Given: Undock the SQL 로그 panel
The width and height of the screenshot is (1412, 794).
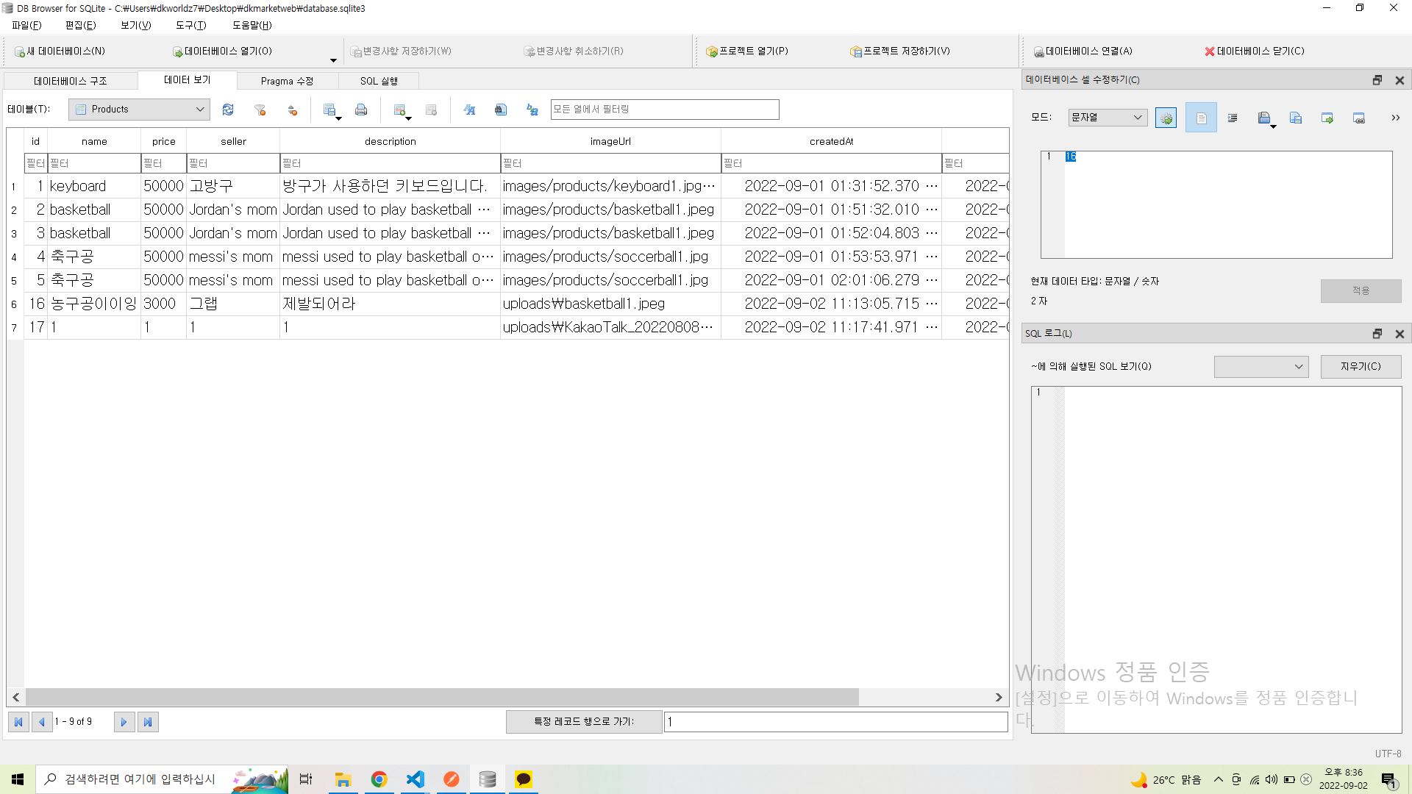Looking at the screenshot, I should coord(1377,333).
